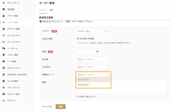Click the database icon for マスター管理
This screenshot has height=111, width=177.
[4, 55]
